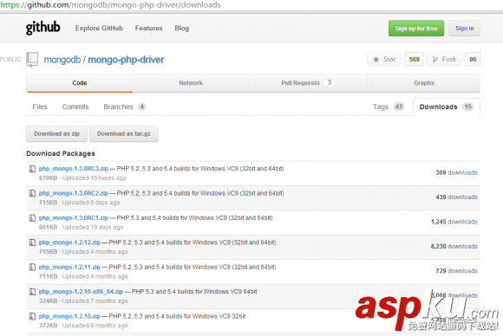
Task: Click the file icon beside php_mongo-1.3.0RC2.zip
Action: point(32,193)
